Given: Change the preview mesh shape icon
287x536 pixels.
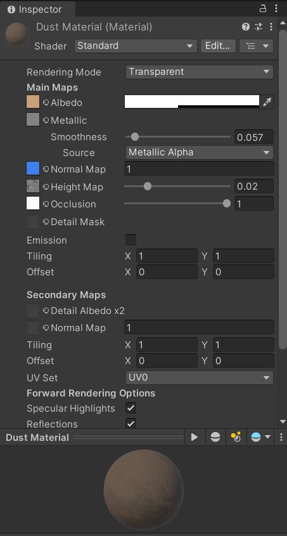Looking at the screenshot, I should click(x=215, y=437).
